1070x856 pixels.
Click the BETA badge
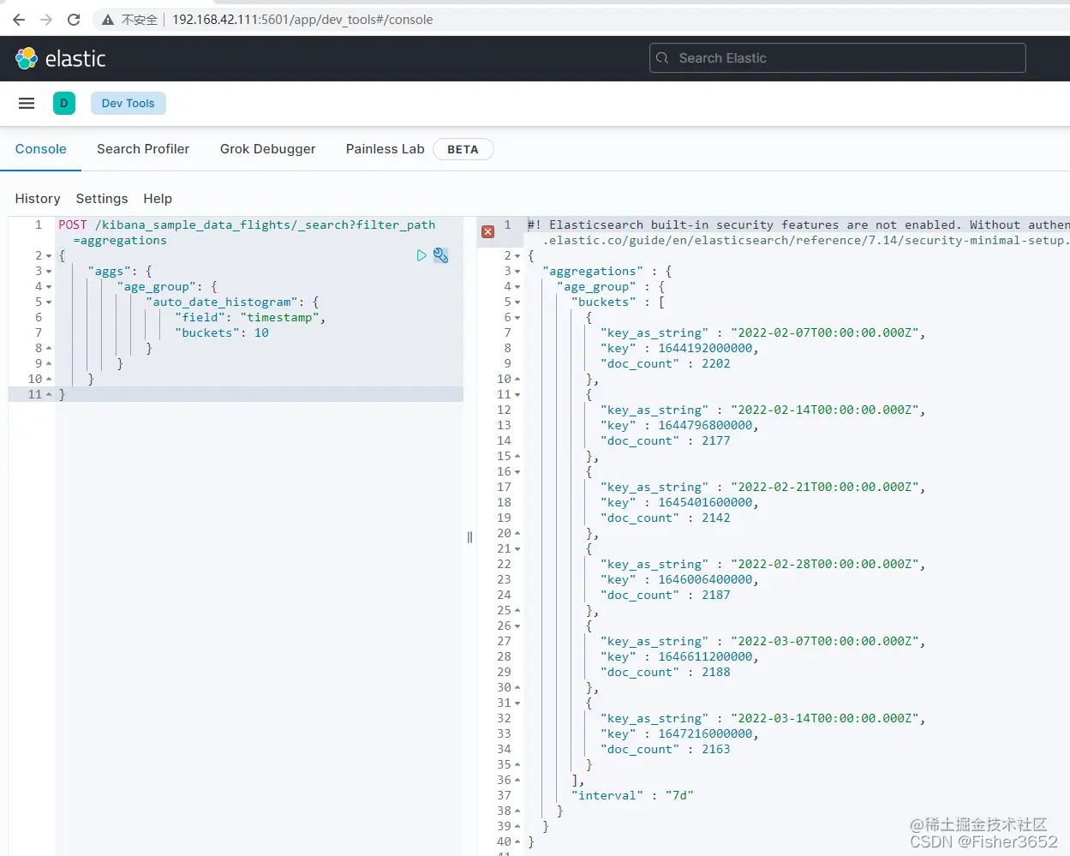(x=463, y=149)
